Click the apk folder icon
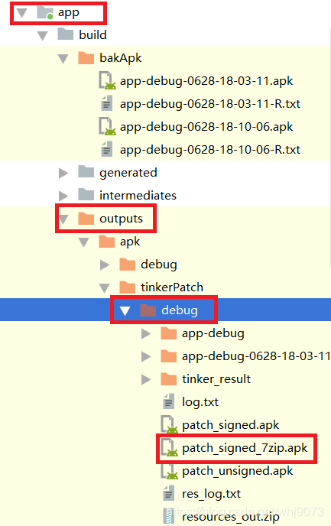The image size is (331, 526). click(107, 241)
